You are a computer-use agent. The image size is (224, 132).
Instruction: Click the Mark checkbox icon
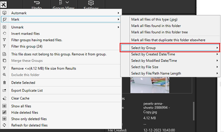pyautogui.click(x=4, y=19)
